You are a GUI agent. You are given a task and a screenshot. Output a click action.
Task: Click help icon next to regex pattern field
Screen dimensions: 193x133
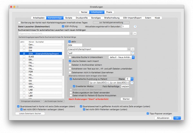132,83
